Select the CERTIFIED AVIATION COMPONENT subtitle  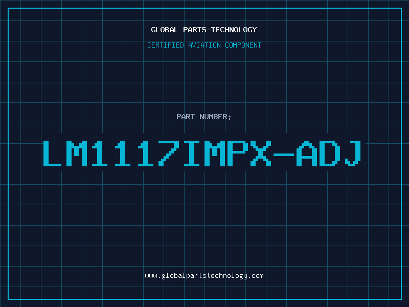(204, 45)
